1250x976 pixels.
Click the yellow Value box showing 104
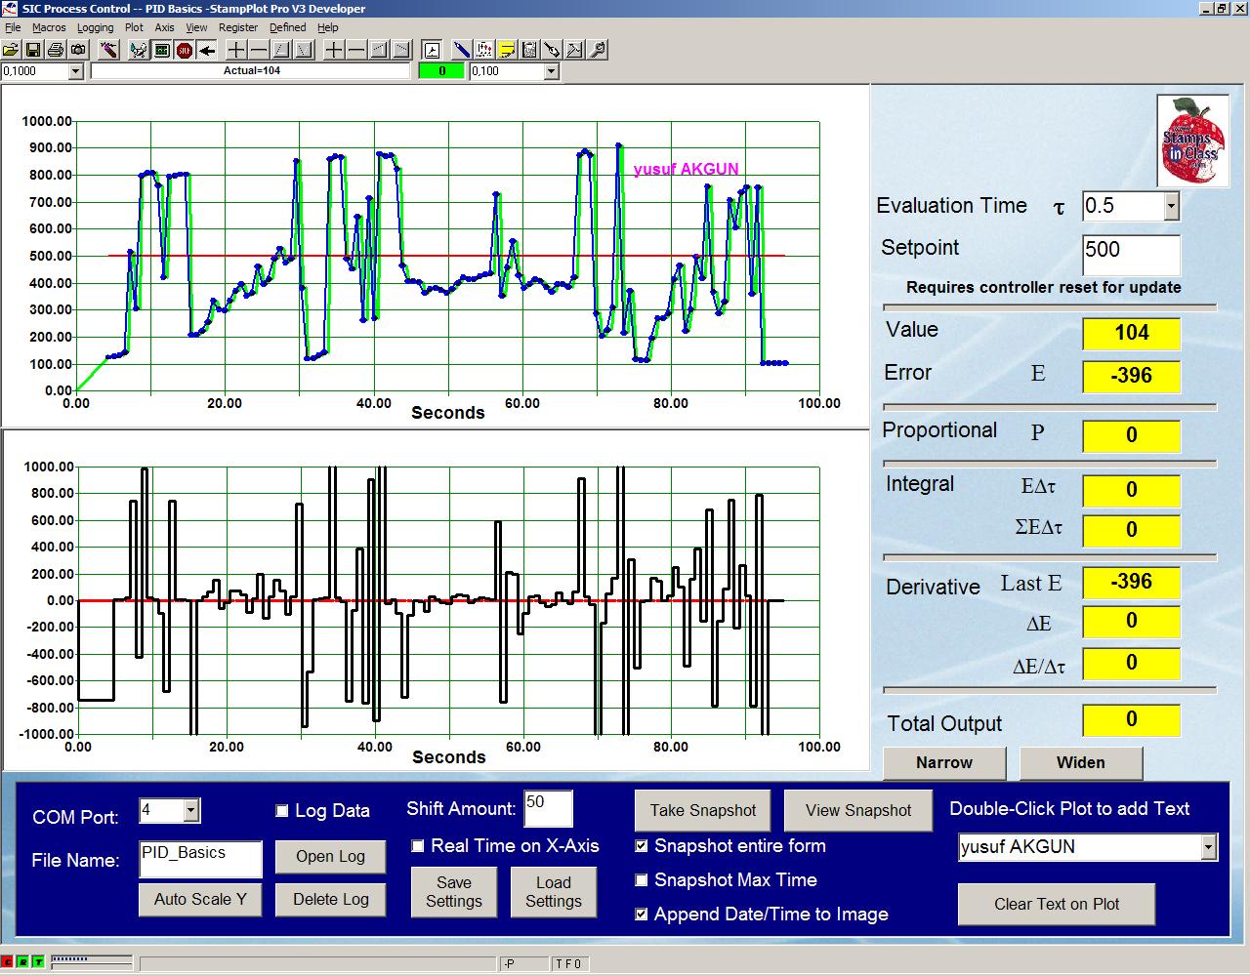[x=1131, y=333]
